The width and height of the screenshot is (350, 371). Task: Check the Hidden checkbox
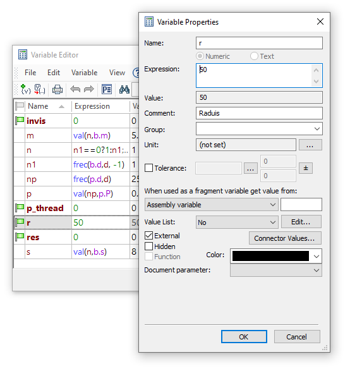148,246
